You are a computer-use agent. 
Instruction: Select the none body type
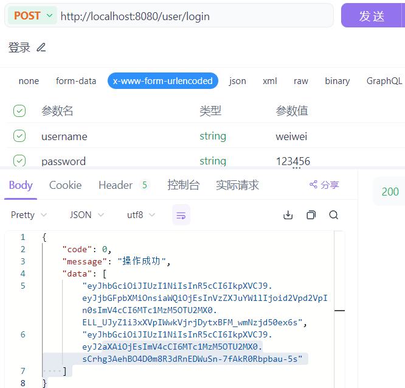point(29,81)
